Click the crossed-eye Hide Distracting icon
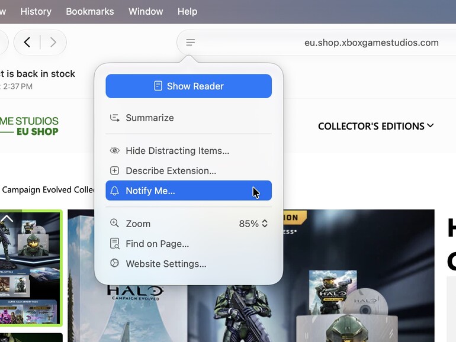This screenshot has width=456, height=342. 114,150
